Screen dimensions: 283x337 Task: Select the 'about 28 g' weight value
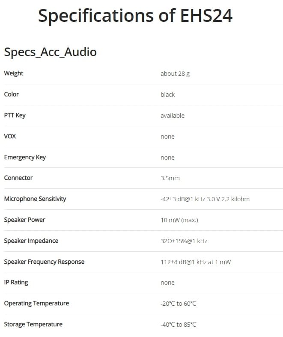tap(175, 74)
